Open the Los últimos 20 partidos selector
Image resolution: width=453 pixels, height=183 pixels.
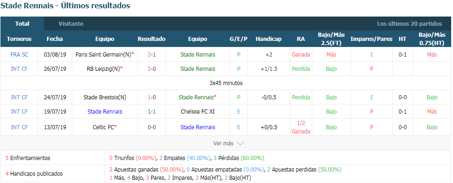click(409, 23)
